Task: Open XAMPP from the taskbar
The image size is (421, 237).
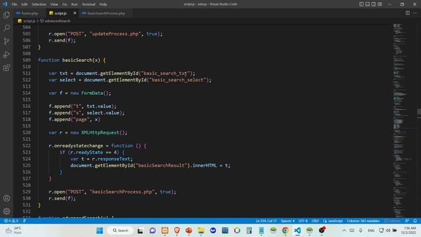Action: pyautogui.click(x=165, y=230)
